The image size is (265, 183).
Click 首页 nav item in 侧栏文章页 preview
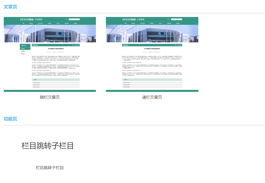pos(23,23)
